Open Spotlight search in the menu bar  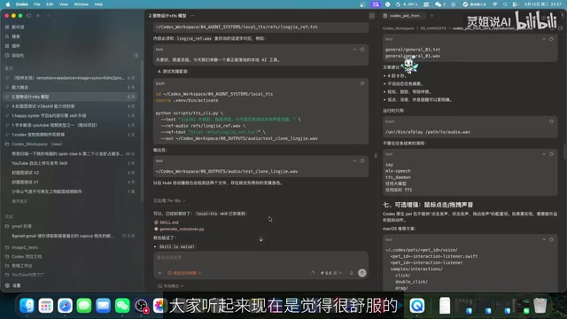tap(505, 4)
